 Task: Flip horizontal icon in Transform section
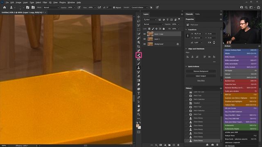[209, 42]
